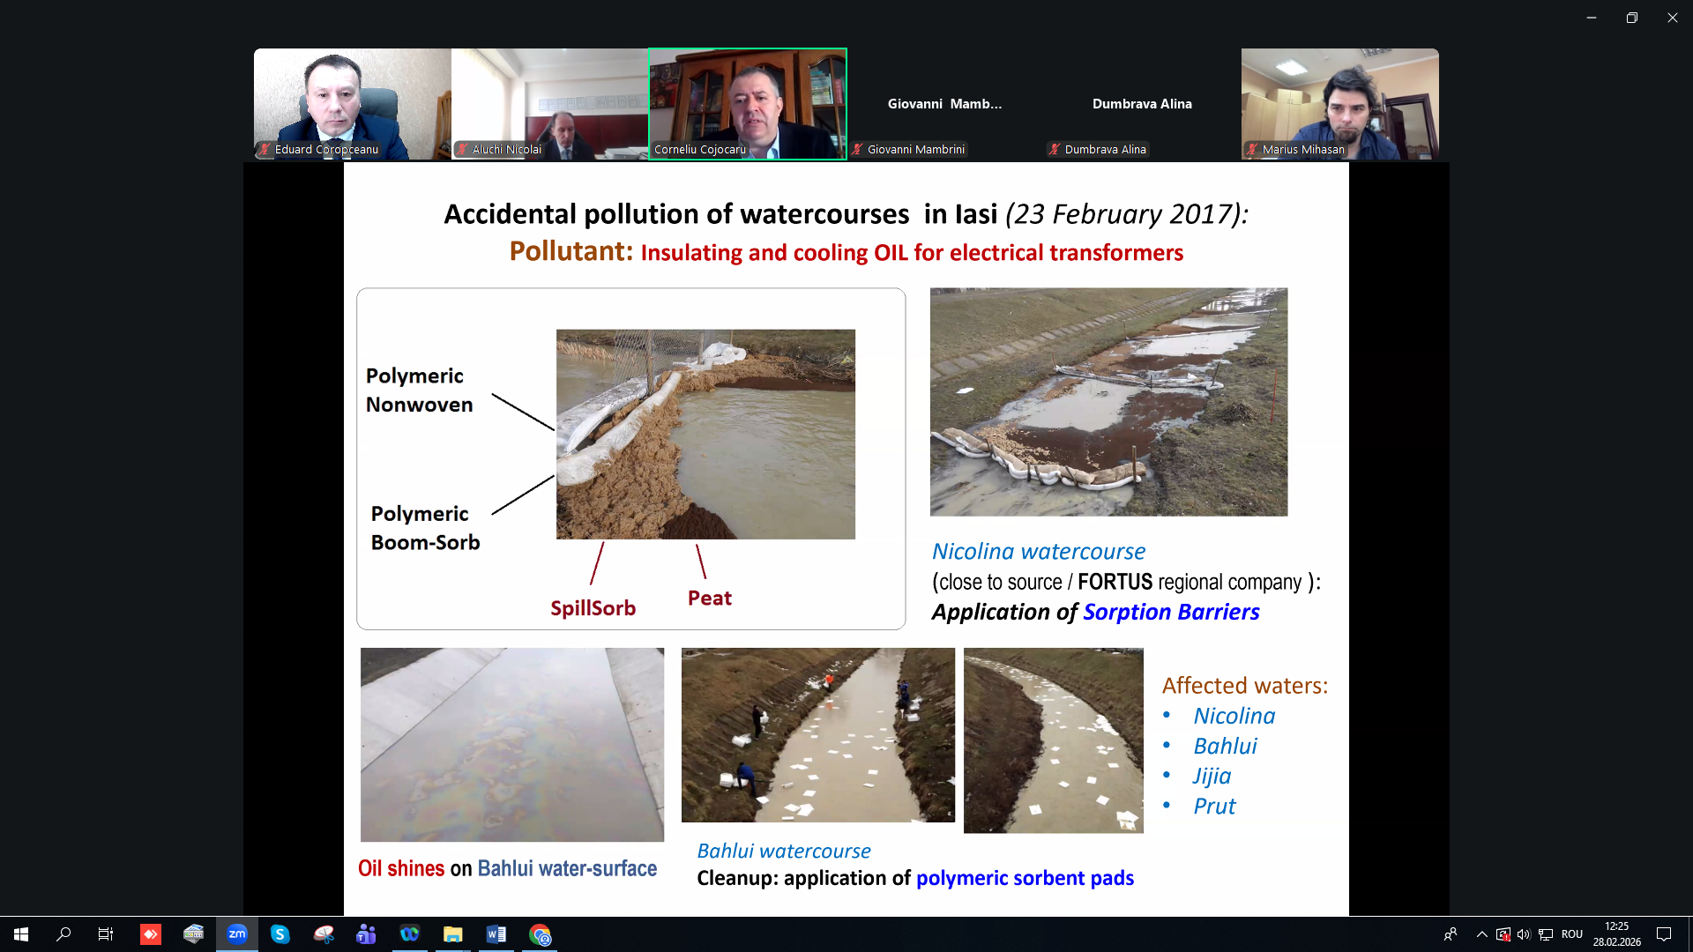Viewport: 1693px width, 952px height.
Task: Click Marius Mihasan's video thumbnail
Action: pyautogui.click(x=1339, y=103)
